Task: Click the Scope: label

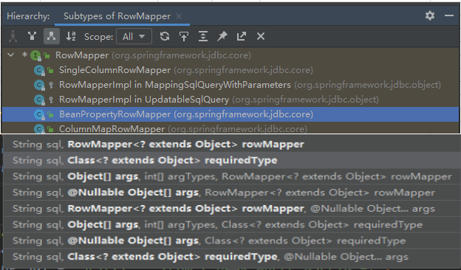Action: [98, 37]
